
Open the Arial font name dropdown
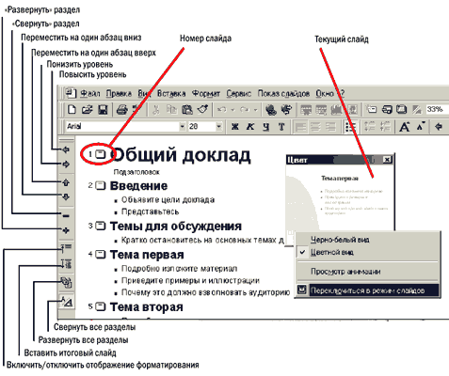pos(182,127)
